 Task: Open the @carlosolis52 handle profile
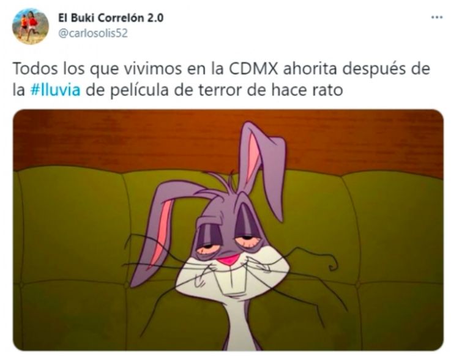[92, 33]
